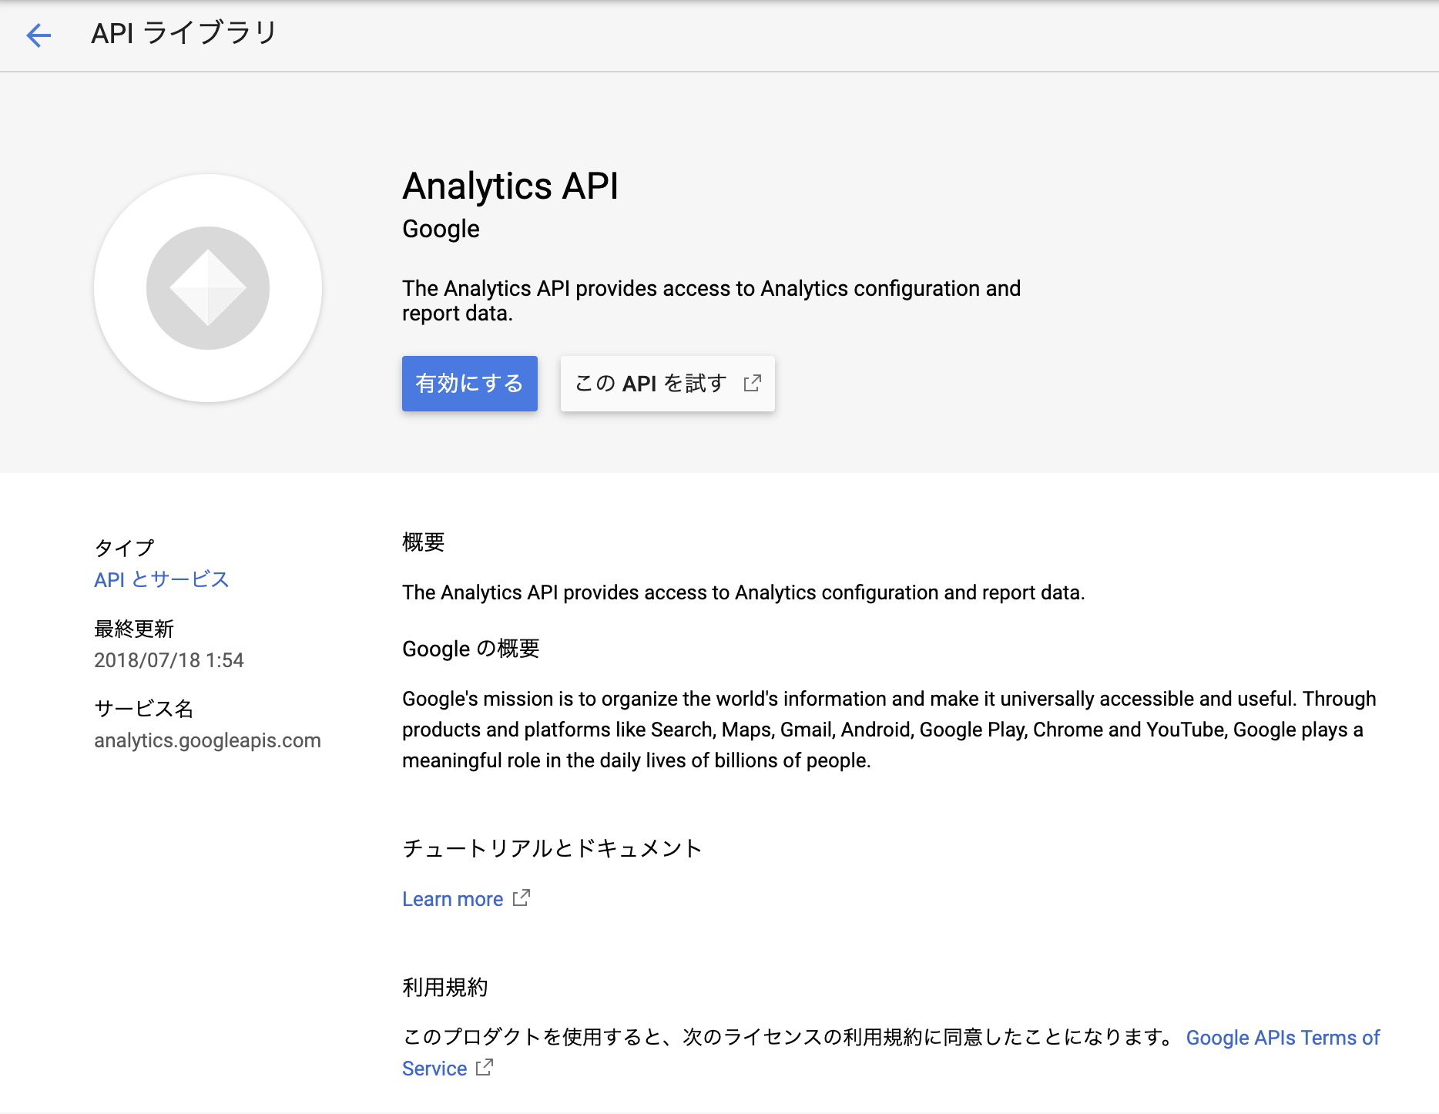Click the このプロダクトを使用すると terms sentence
The height and width of the screenshot is (1114, 1439).
tap(787, 1037)
